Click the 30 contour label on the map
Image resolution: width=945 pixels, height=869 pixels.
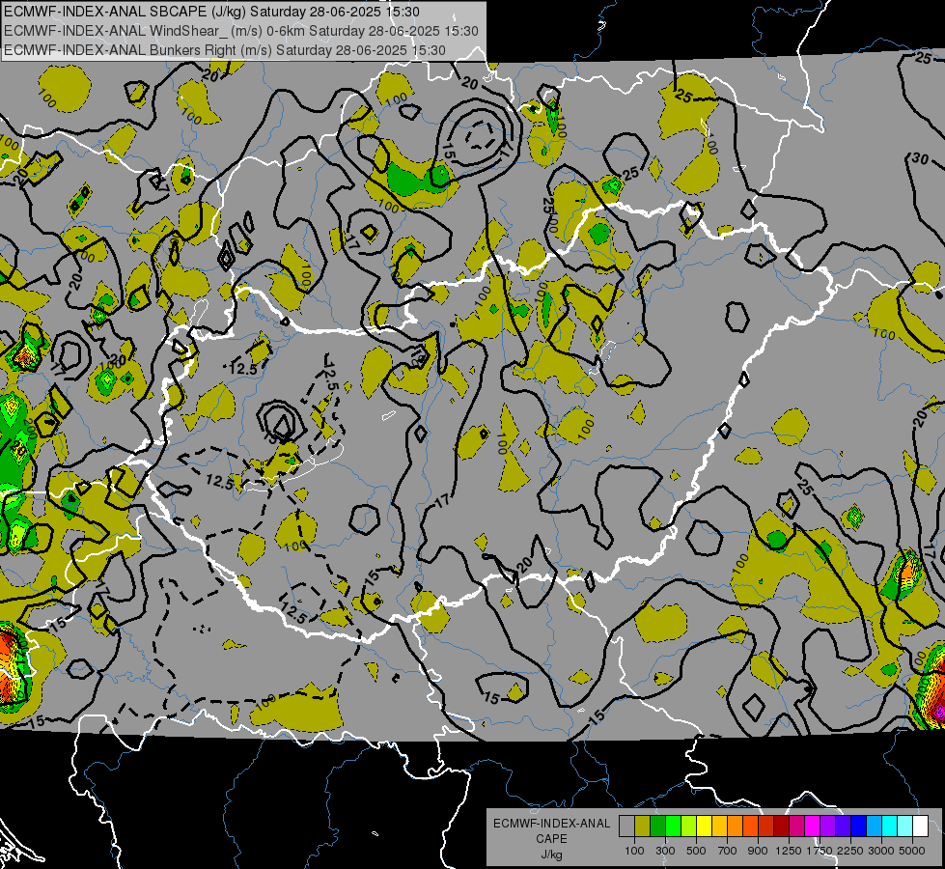920,158
